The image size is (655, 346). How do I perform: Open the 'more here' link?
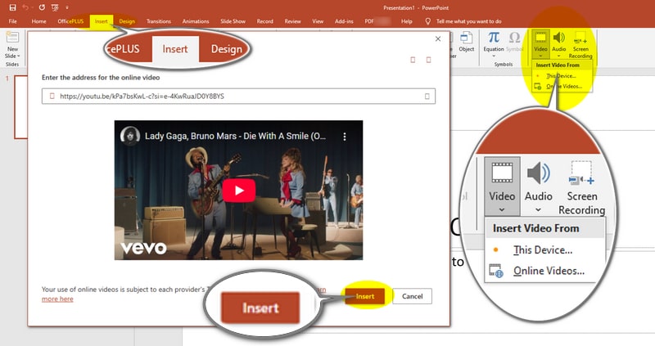(x=57, y=299)
